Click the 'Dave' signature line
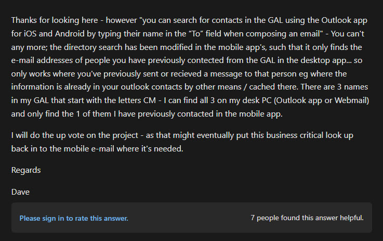This screenshot has width=383, height=241. (x=20, y=192)
